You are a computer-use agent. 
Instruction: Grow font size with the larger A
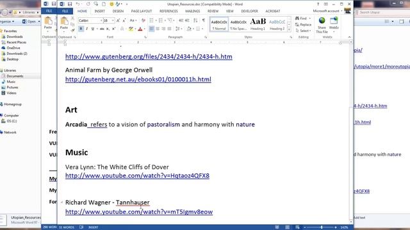118,20
